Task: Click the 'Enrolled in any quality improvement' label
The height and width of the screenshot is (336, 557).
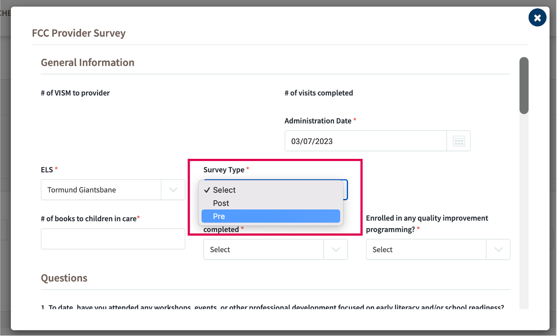Action: pyautogui.click(x=427, y=223)
